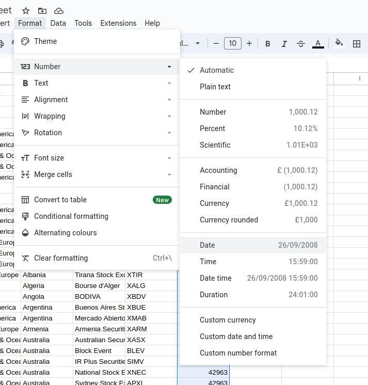Apply Financial format

point(253,187)
